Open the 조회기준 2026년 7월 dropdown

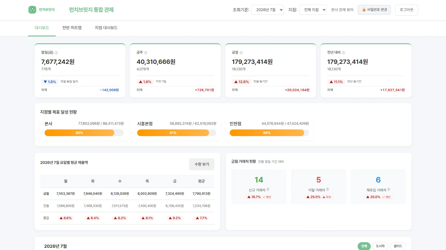tap(268, 10)
